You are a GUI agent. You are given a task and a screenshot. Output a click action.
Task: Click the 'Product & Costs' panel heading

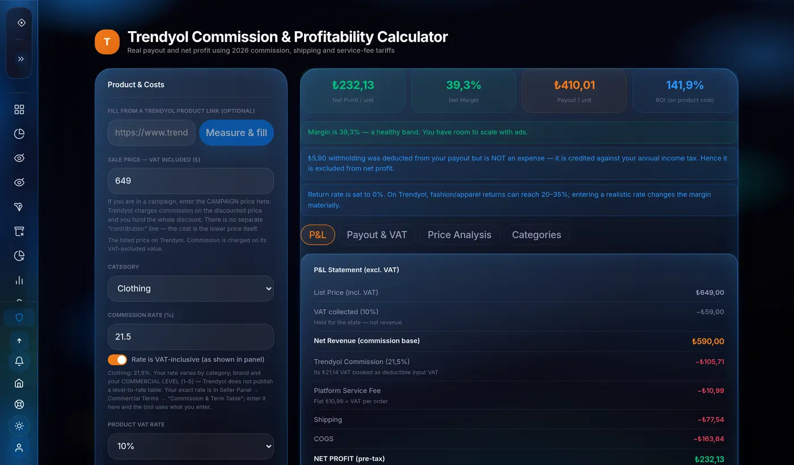coord(136,84)
